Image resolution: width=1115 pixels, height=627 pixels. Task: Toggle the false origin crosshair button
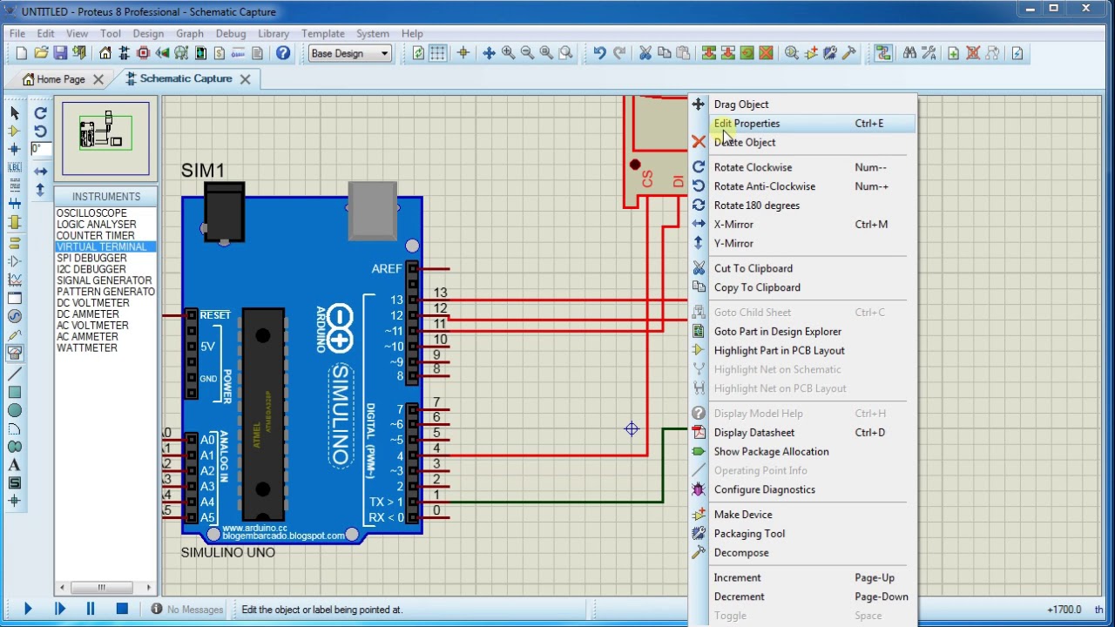click(x=463, y=53)
